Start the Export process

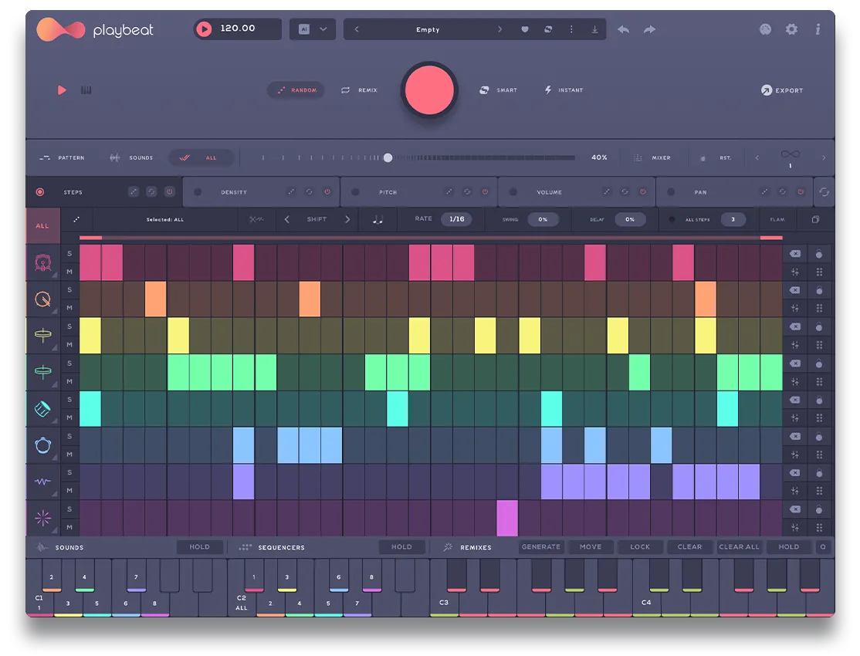tap(782, 90)
